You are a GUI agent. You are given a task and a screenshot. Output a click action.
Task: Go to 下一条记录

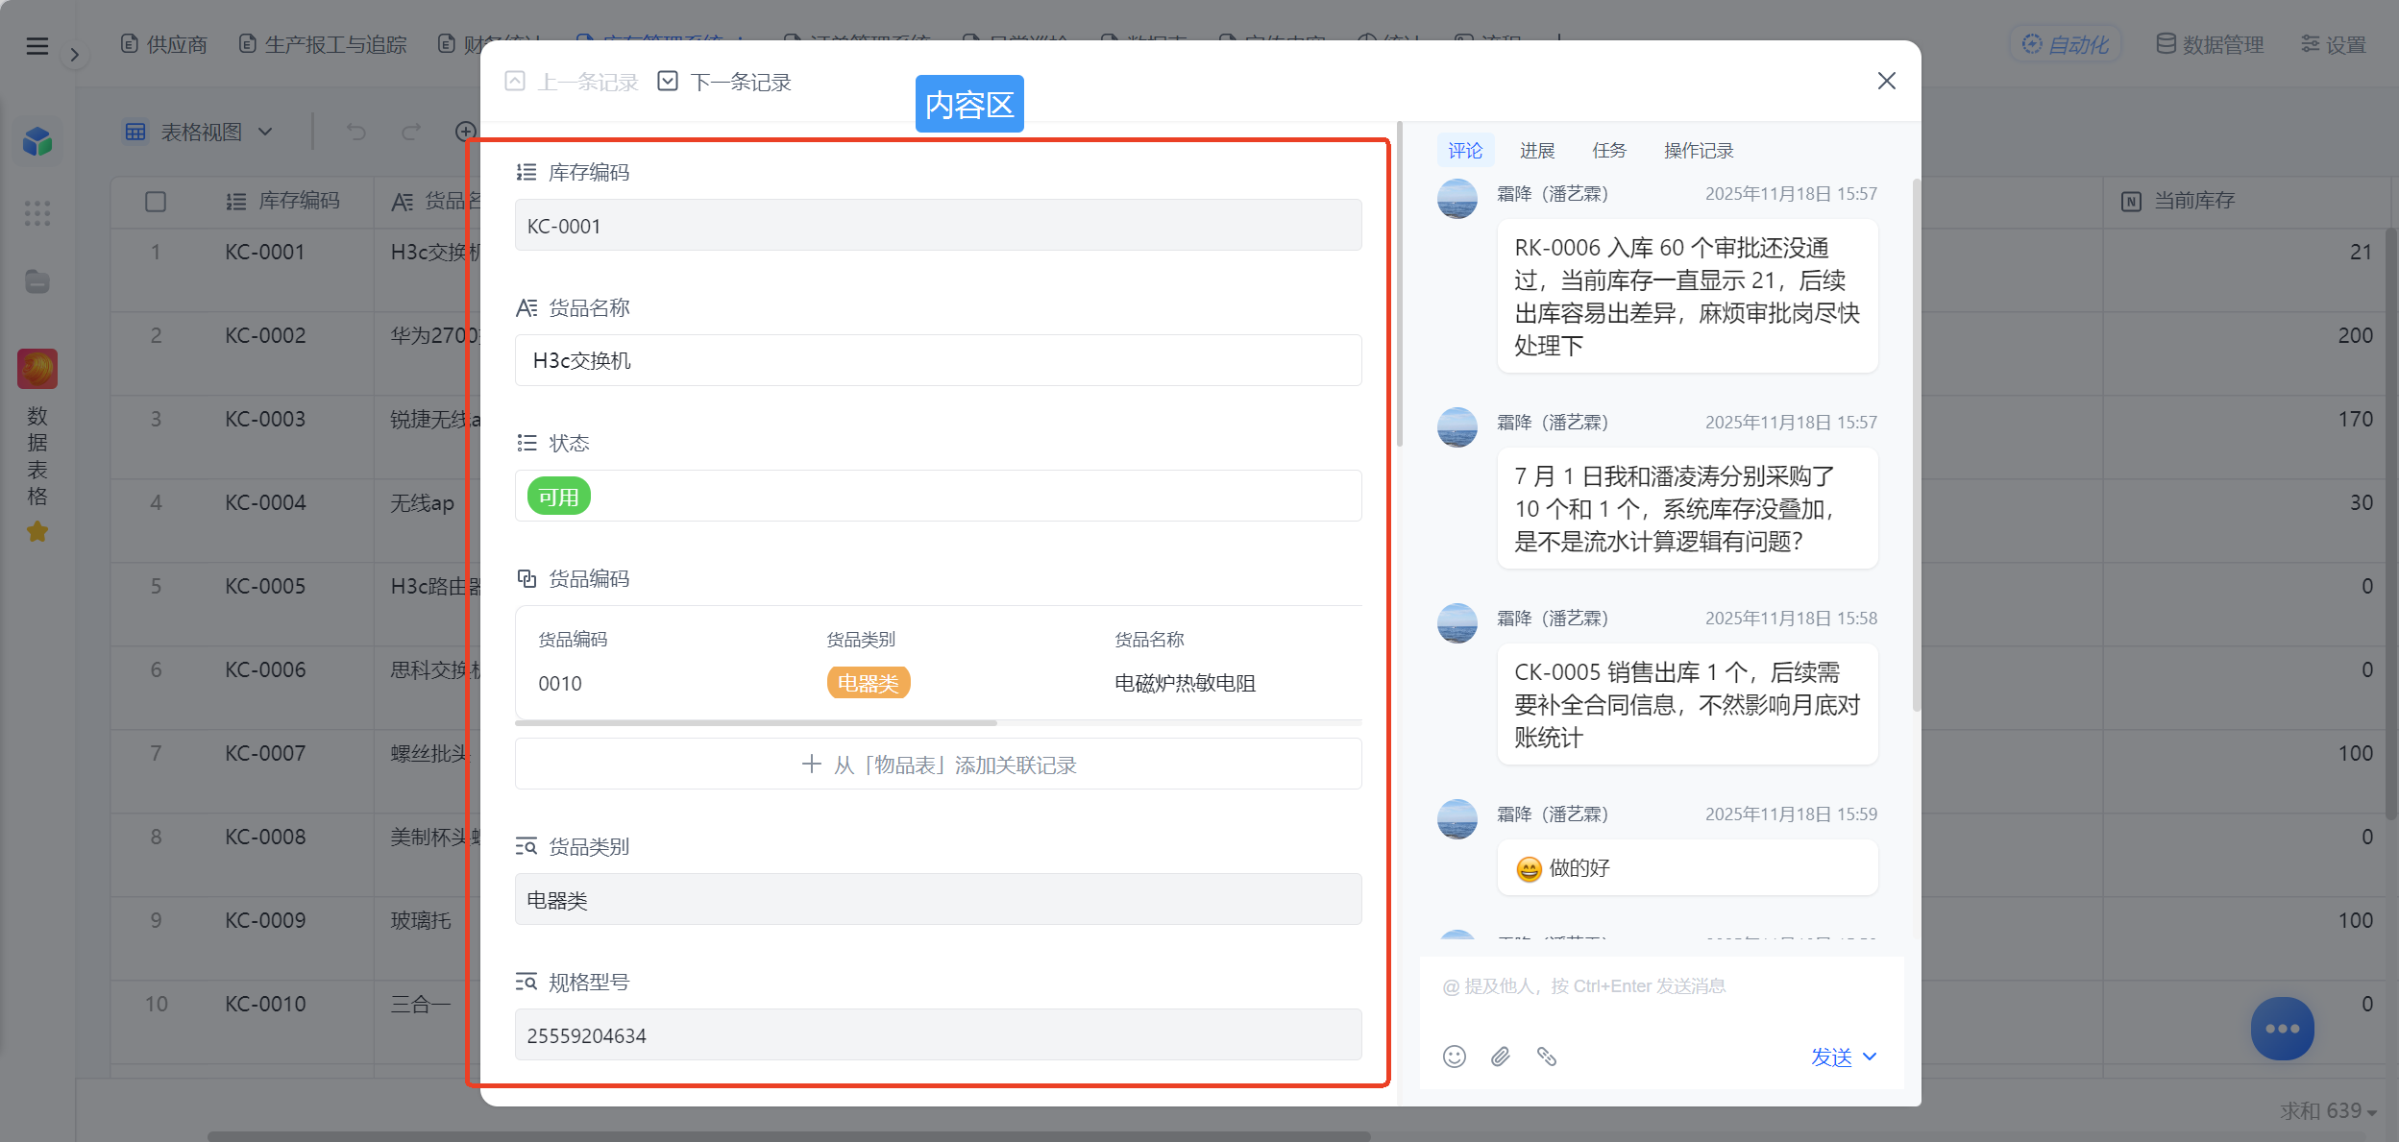tap(724, 82)
